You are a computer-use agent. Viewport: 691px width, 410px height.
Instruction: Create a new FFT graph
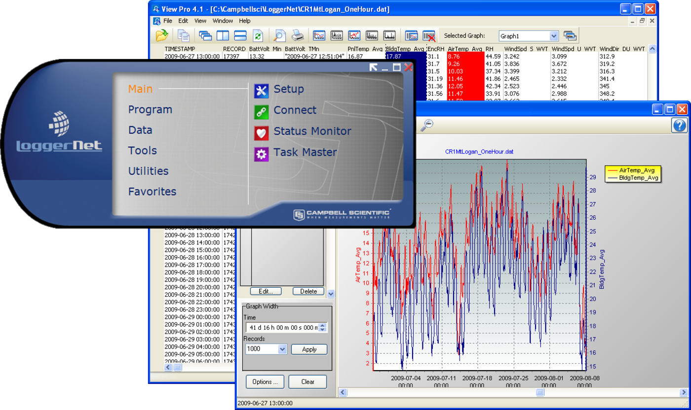click(389, 35)
